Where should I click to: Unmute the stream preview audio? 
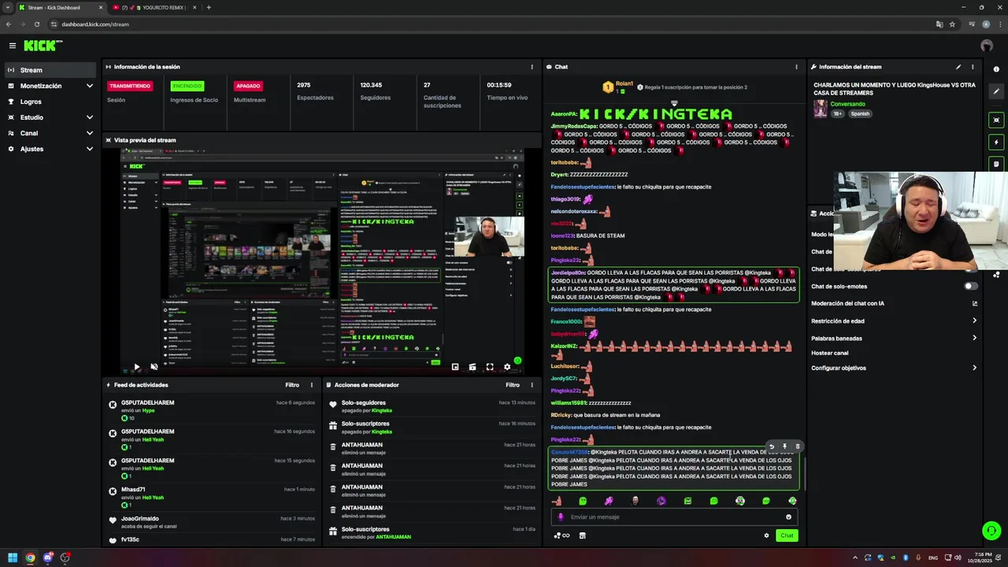point(154,367)
